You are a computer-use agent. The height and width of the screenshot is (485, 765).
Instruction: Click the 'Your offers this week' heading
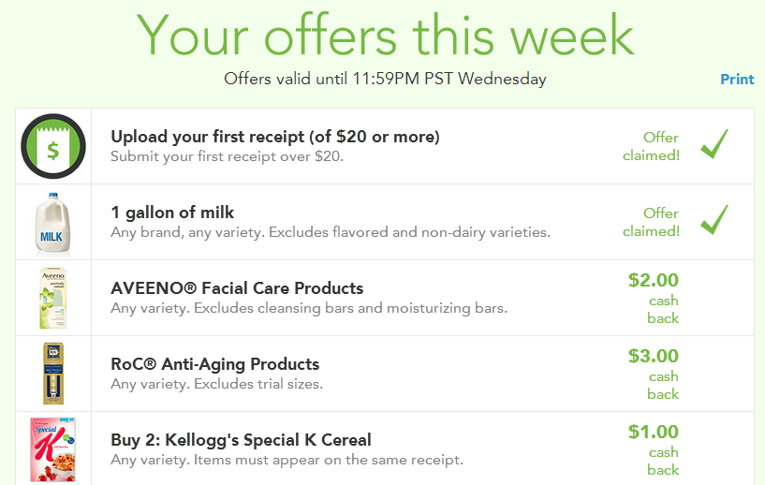point(385,35)
